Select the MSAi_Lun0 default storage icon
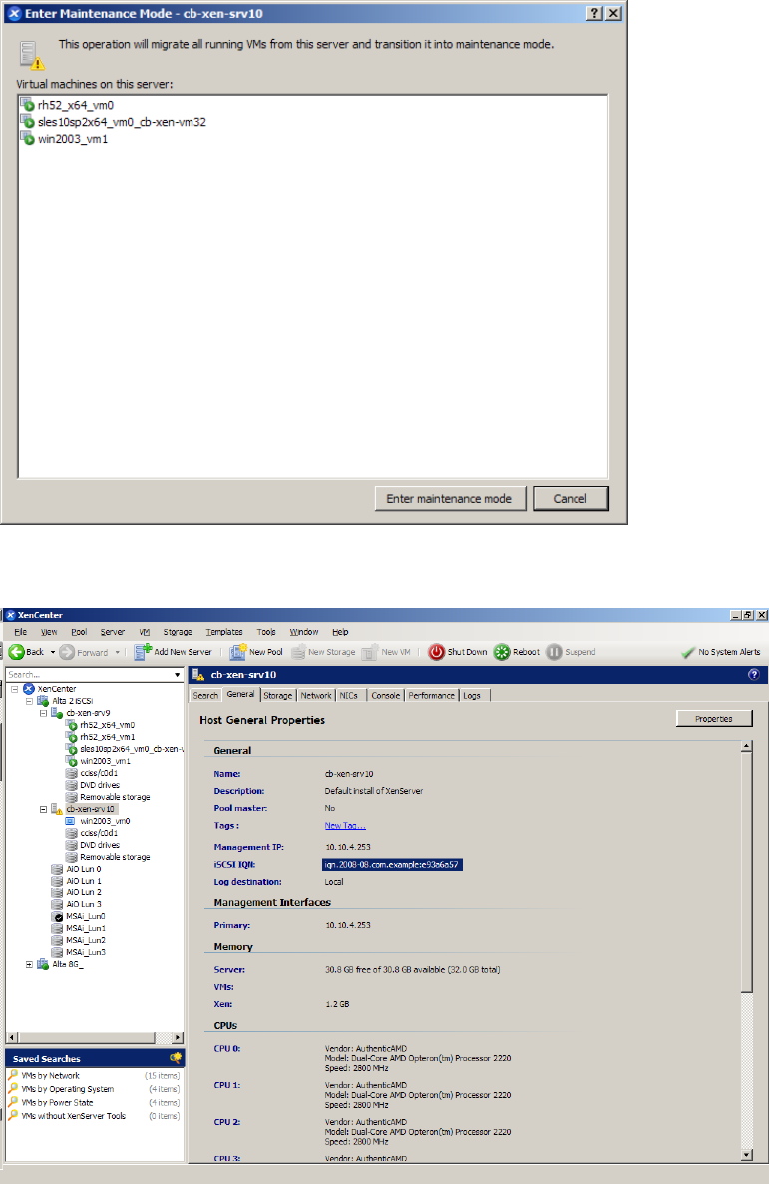Image resolution: width=769 pixels, height=1184 pixels. pyautogui.click(x=57, y=916)
